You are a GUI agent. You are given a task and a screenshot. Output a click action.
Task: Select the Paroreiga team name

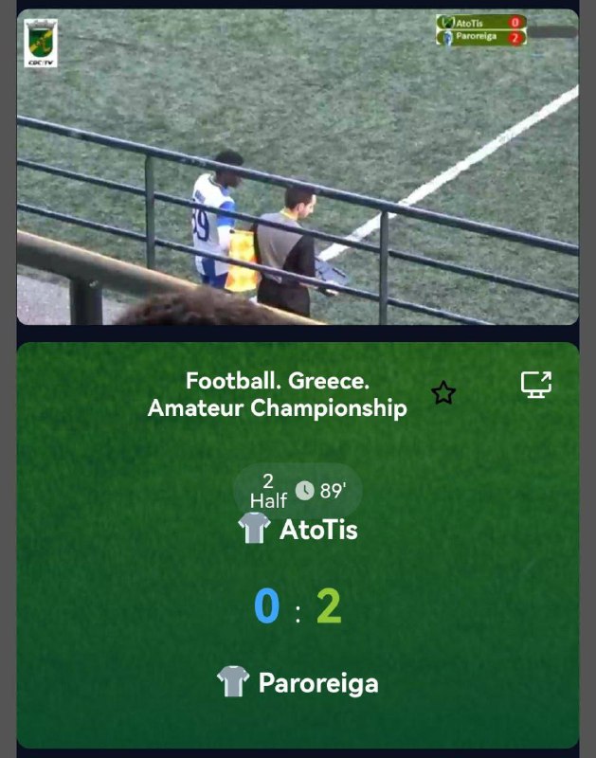click(318, 683)
